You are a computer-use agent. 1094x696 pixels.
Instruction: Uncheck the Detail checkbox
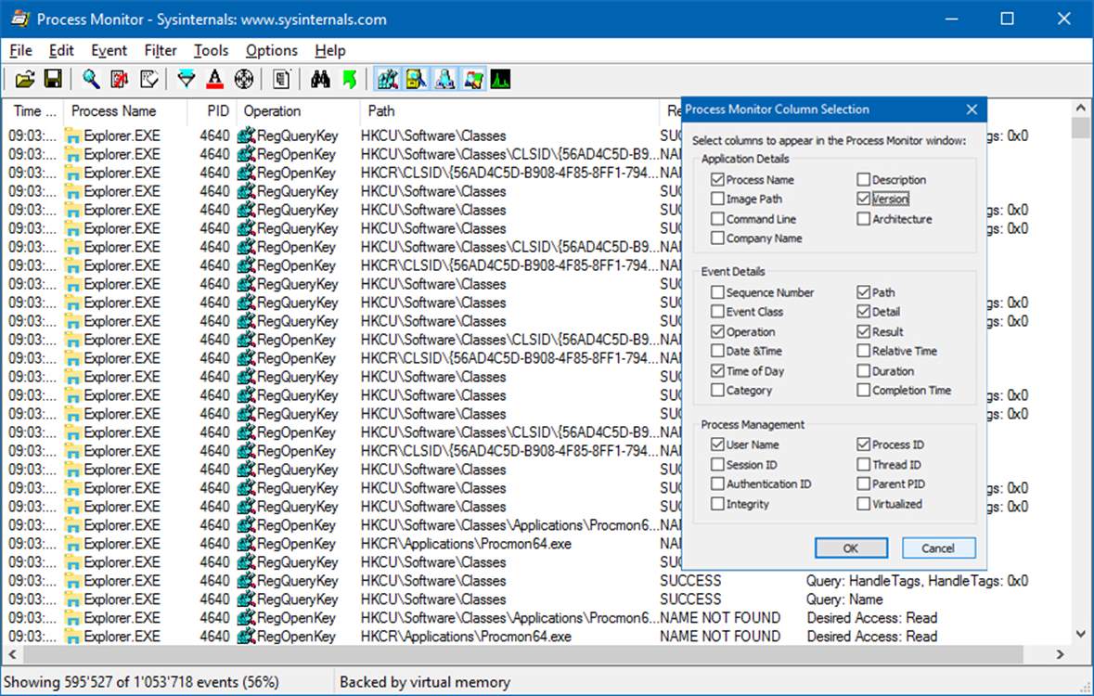click(864, 312)
